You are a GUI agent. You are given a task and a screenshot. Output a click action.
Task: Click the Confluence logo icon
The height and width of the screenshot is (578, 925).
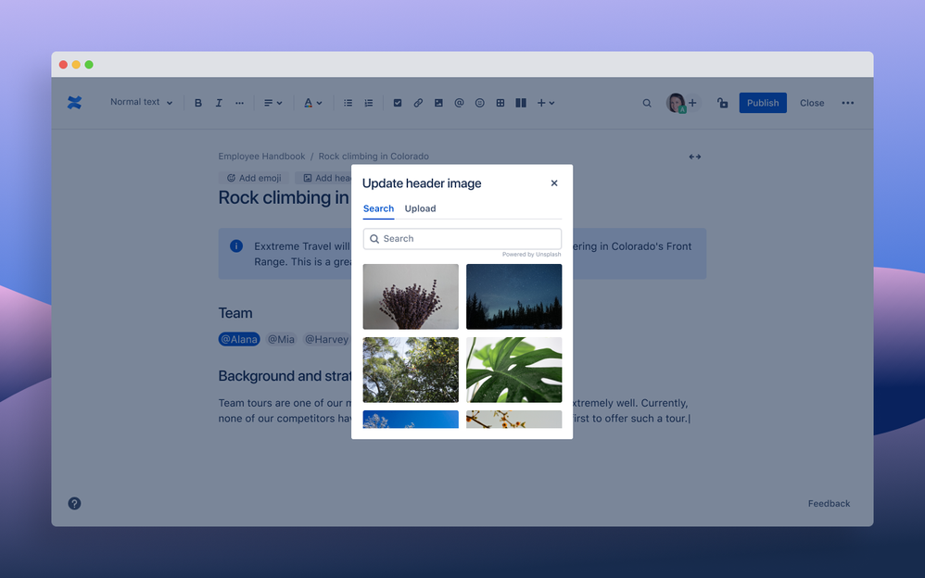click(x=74, y=103)
